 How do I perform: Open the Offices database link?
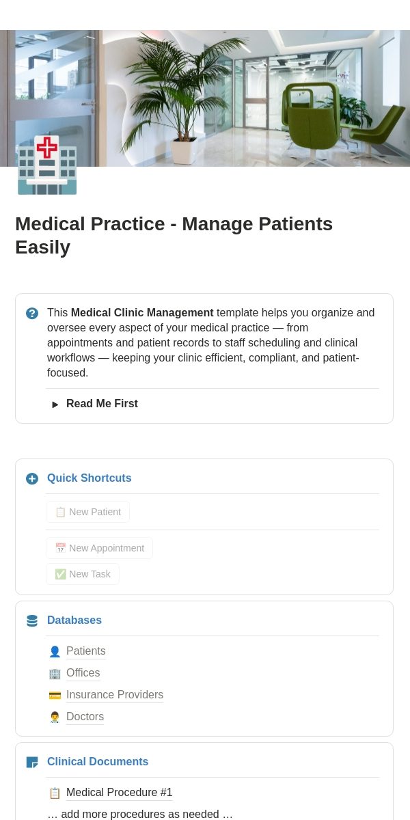[83, 673]
